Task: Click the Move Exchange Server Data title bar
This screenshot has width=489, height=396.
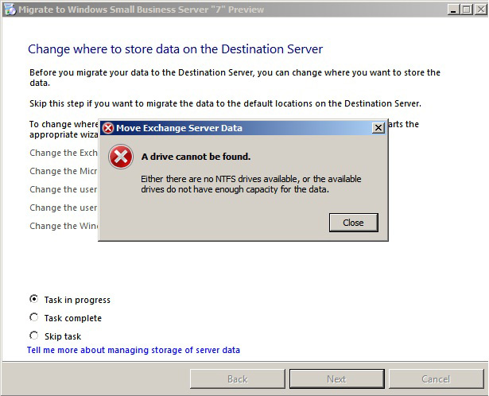Action: pyautogui.click(x=239, y=128)
